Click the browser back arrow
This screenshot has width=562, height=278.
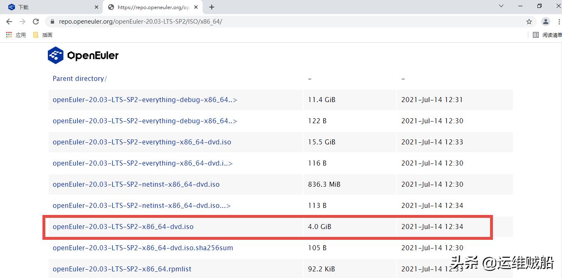(9, 22)
